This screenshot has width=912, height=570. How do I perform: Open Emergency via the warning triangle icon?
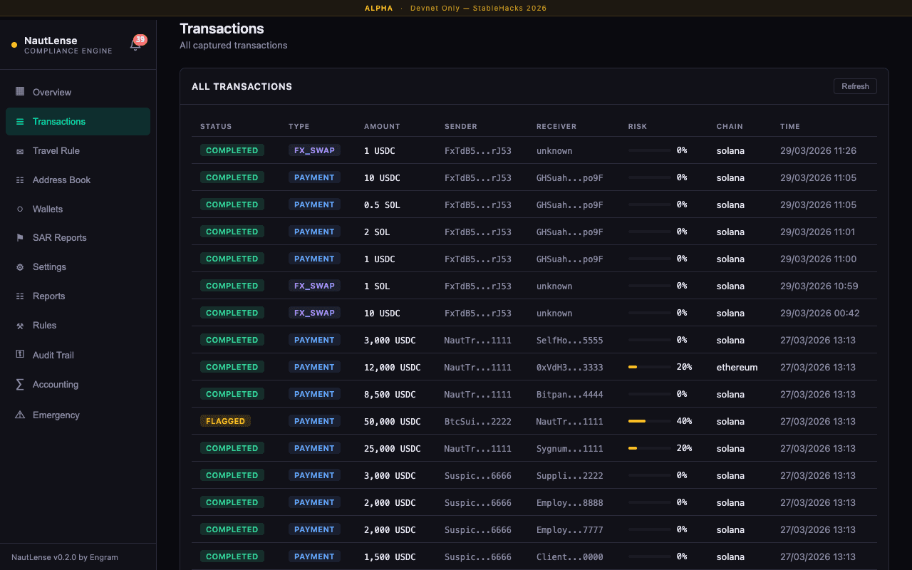point(21,415)
